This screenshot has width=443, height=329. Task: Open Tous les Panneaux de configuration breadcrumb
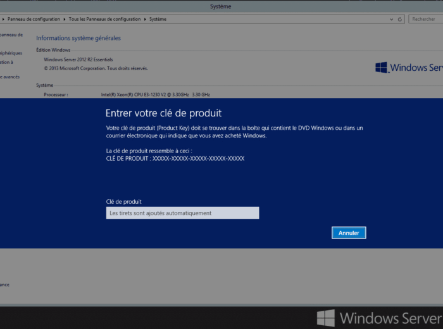point(104,19)
